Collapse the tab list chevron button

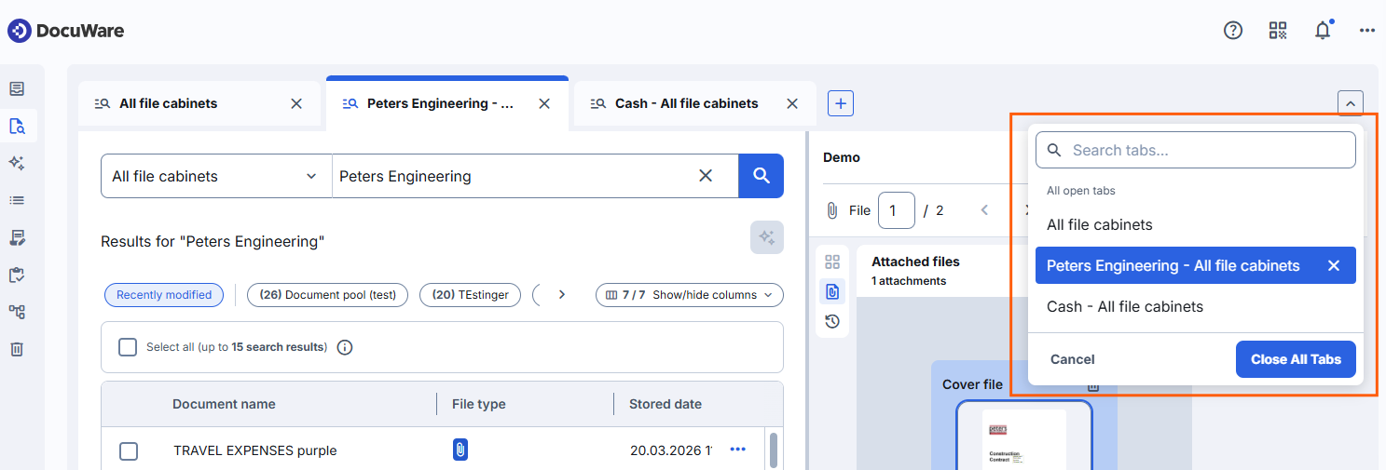click(1351, 103)
